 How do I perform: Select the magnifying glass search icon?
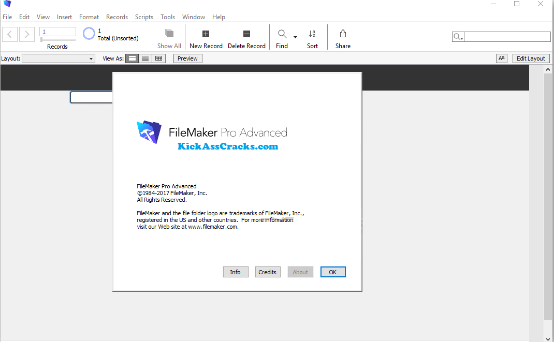[x=281, y=33]
